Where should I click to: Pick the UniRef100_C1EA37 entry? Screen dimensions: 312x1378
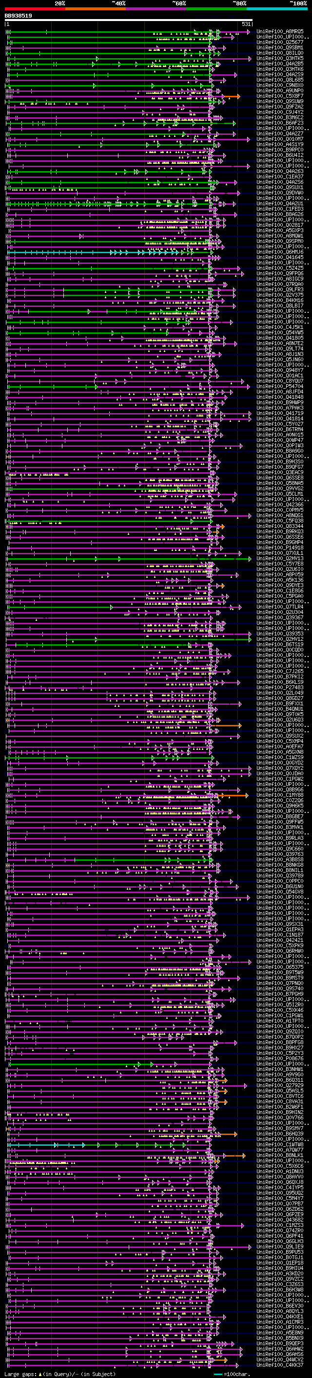tap(280, 176)
